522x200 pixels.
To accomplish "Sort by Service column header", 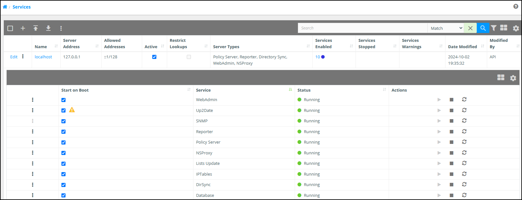I will point(203,90).
